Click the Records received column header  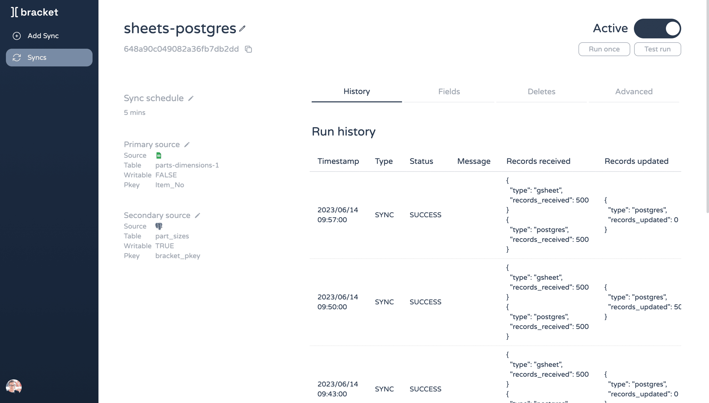pyautogui.click(x=538, y=161)
